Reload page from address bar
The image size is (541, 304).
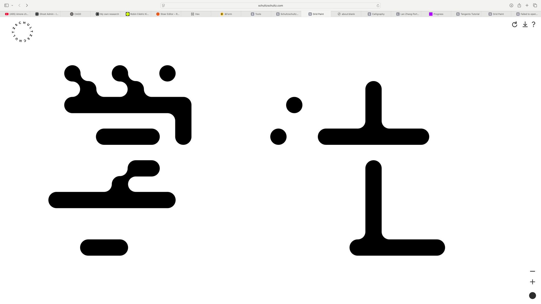[378, 5]
